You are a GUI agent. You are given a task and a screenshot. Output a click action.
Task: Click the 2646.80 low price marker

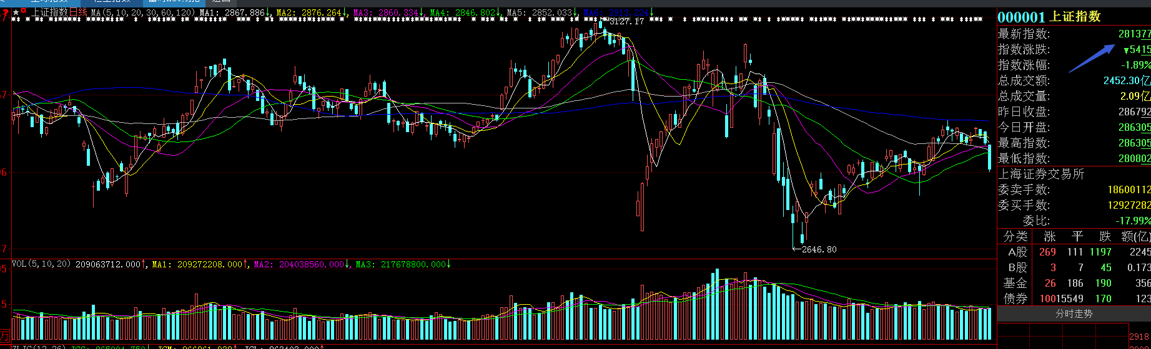(x=819, y=249)
